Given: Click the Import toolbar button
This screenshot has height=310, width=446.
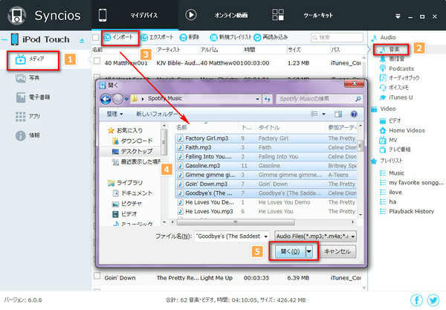Looking at the screenshot, I should click(x=119, y=37).
